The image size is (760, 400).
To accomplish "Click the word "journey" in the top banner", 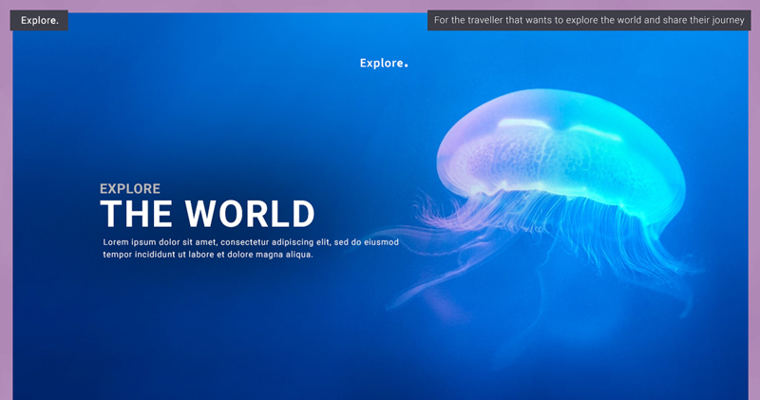I will pyautogui.click(x=724, y=20).
